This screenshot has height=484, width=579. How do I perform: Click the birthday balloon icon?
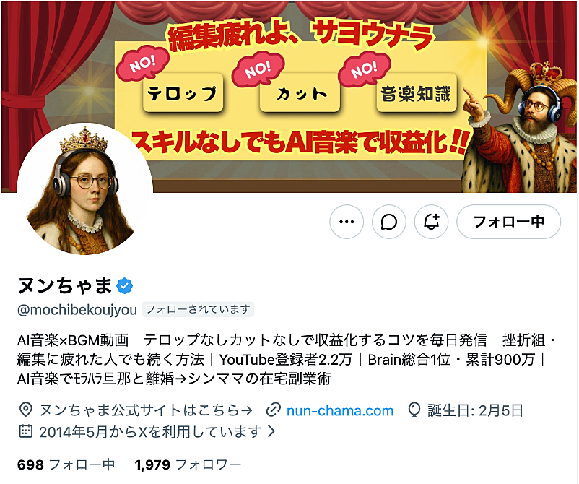click(x=414, y=410)
